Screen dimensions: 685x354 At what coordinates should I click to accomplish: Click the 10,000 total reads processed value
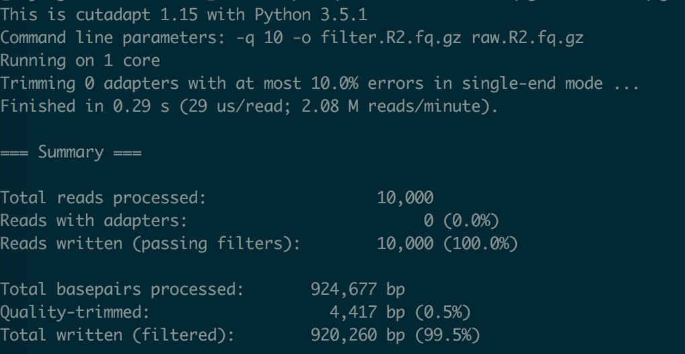pyautogui.click(x=405, y=199)
